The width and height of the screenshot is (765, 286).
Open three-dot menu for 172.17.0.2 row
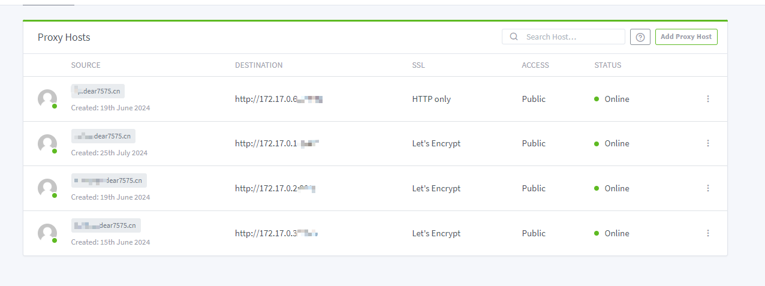(x=707, y=188)
